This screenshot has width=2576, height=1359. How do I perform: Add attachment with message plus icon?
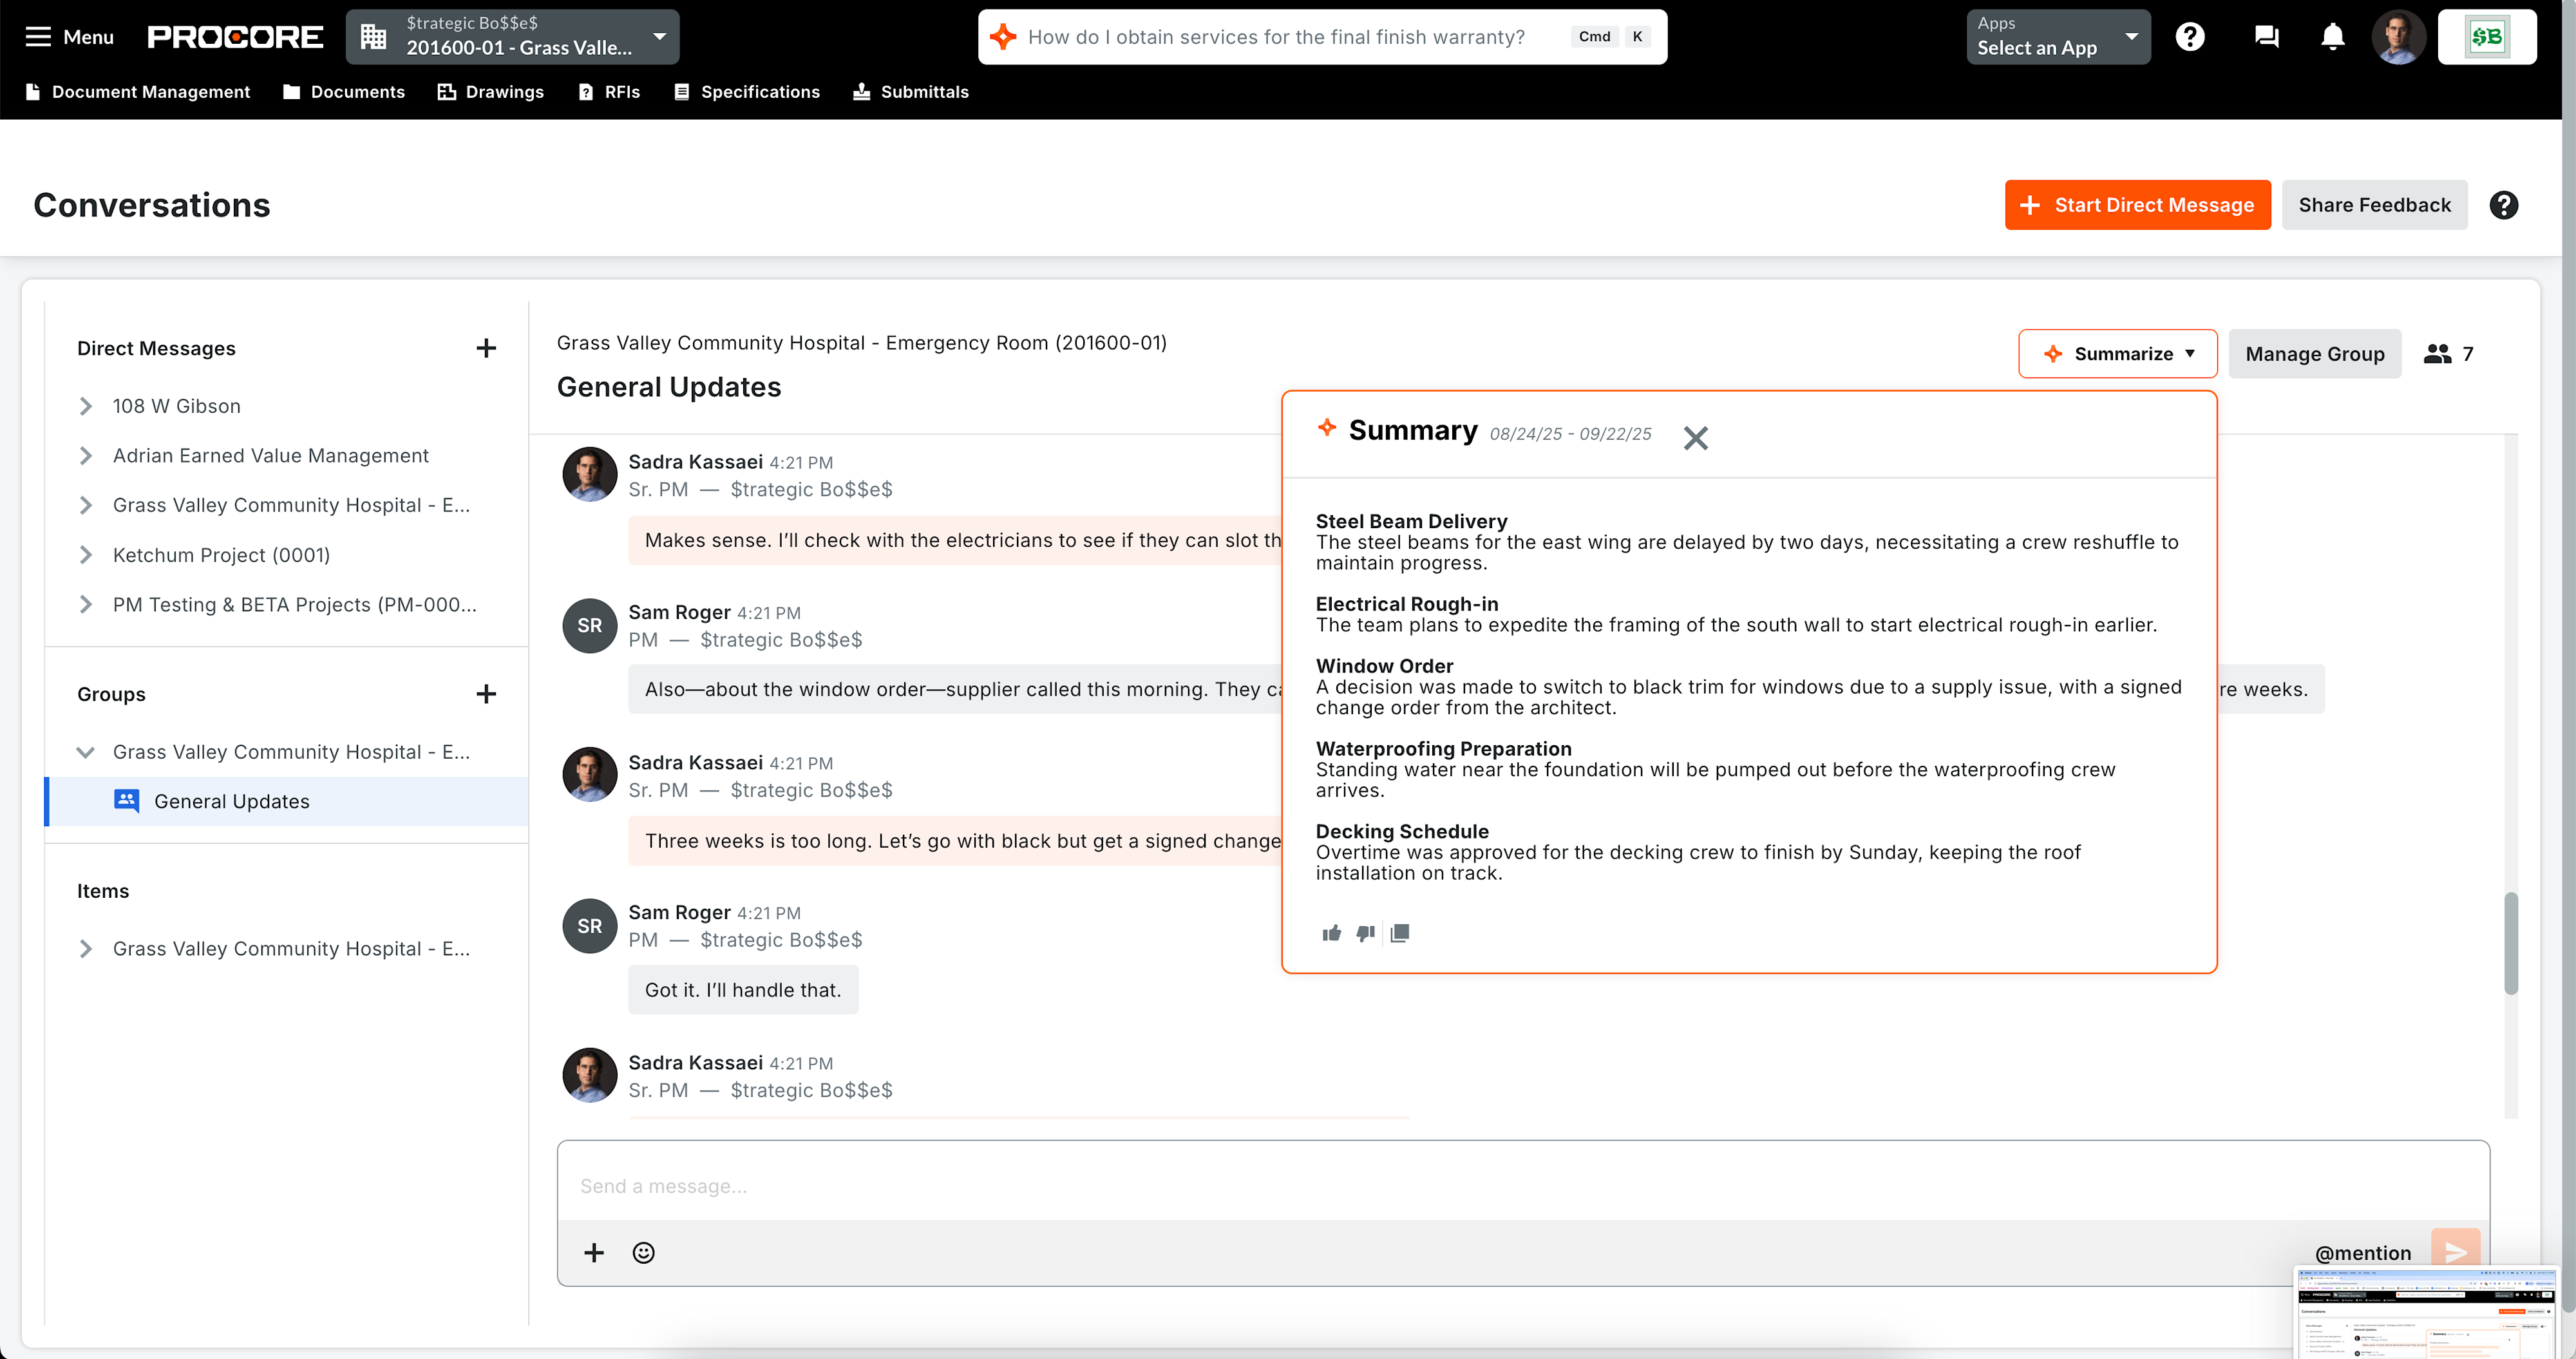pyautogui.click(x=594, y=1253)
